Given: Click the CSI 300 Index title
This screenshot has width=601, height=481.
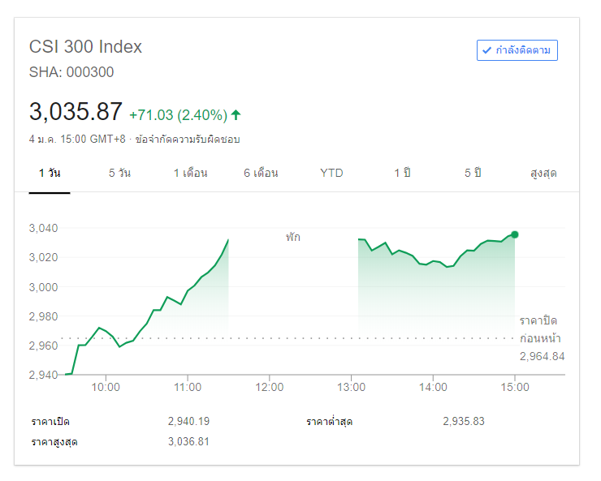Looking at the screenshot, I should pos(85,47).
